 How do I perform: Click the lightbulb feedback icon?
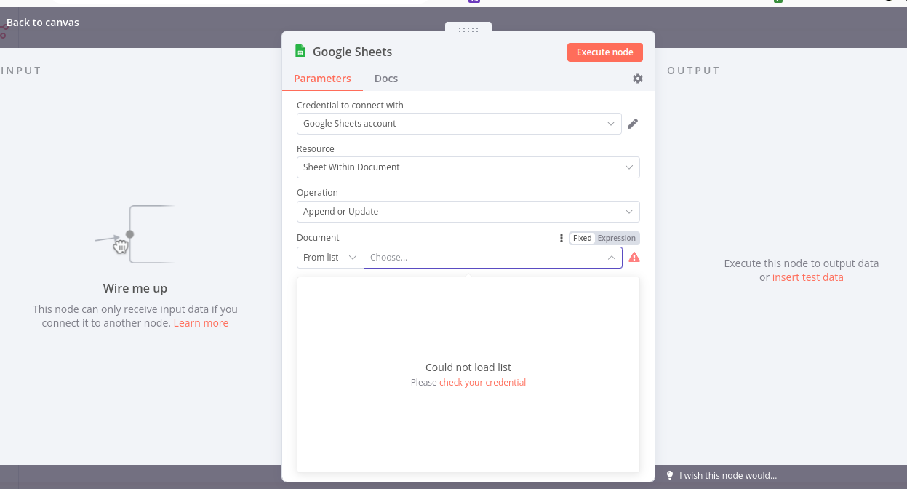(670, 475)
